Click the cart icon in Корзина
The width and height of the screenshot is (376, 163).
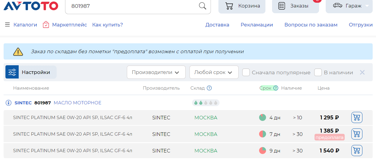point(229,6)
